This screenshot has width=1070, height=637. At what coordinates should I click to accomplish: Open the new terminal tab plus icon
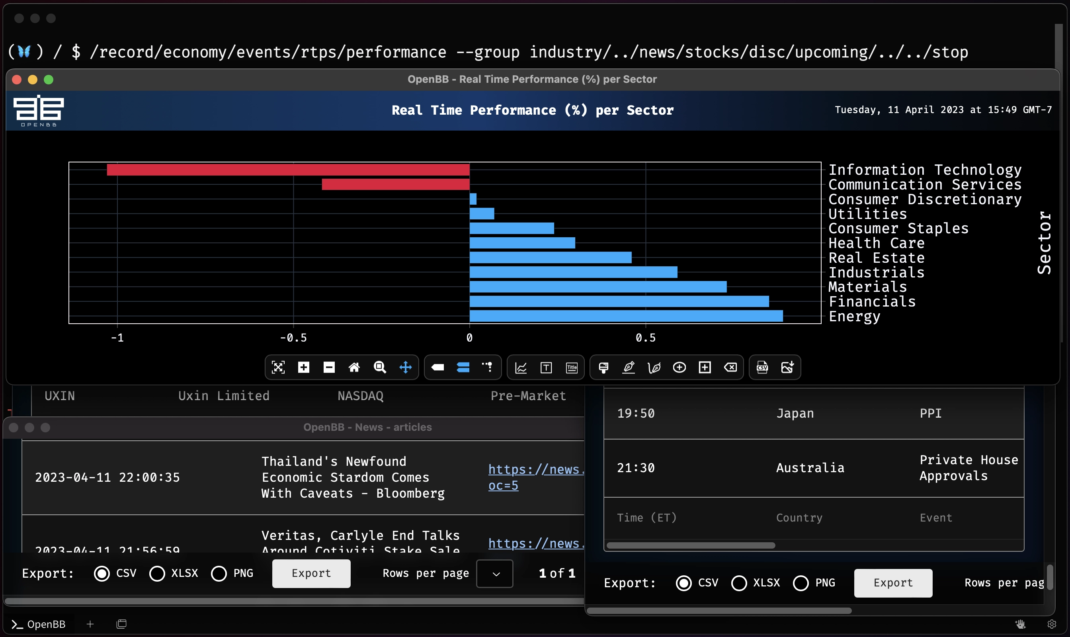coord(90,624)
